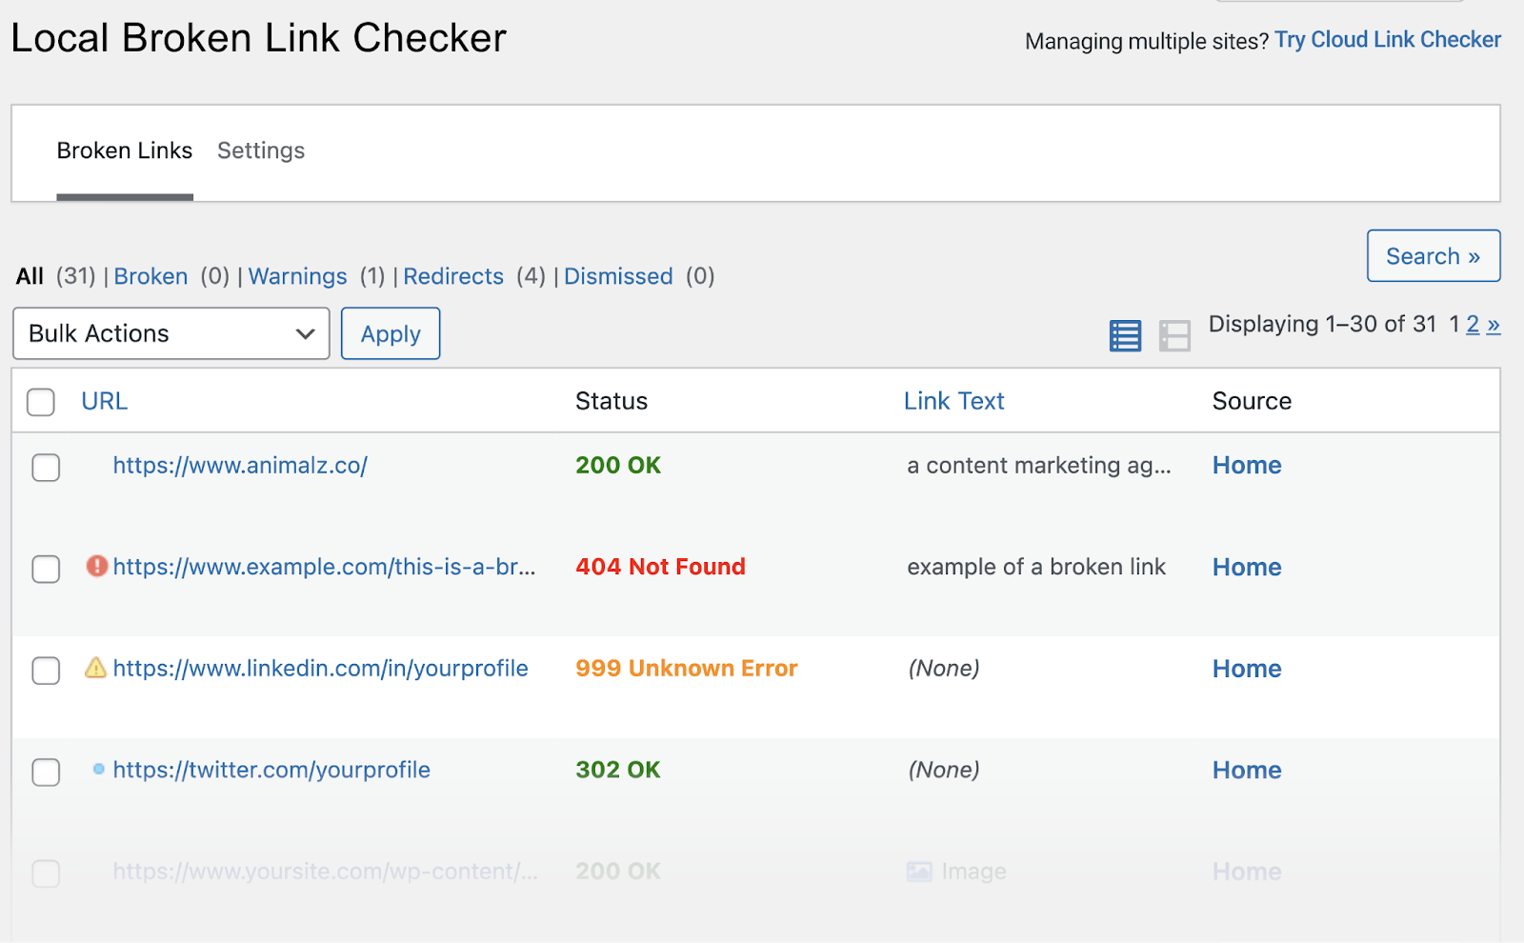This screenshot has height=943, width=1524.
Task: Click the red error icon beside the example.com link
Action: (x=95, y=566)
